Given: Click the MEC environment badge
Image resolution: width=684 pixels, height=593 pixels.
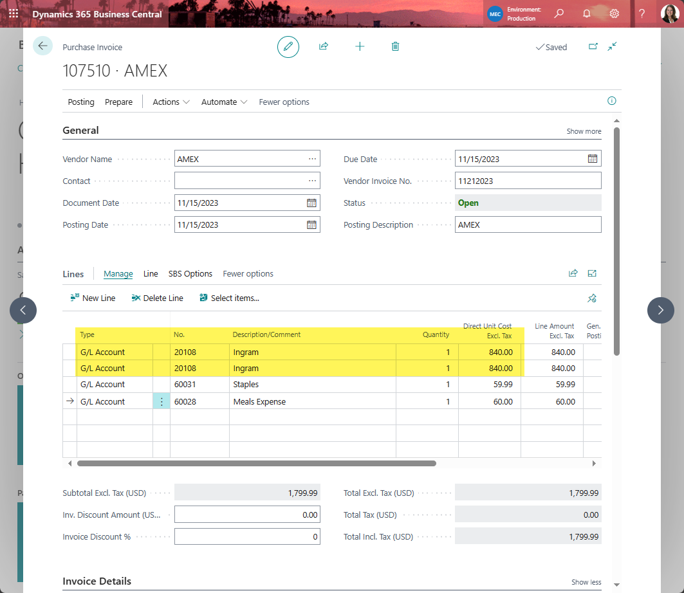Looking at the screenshot, I should [x=495, y=14].
